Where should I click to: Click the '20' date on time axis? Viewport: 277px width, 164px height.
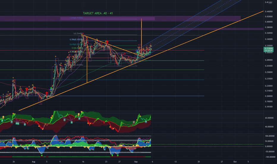pos(199,162)
